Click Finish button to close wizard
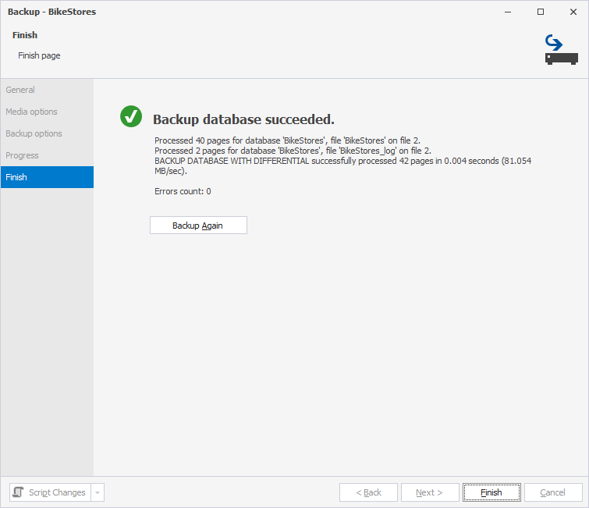Image resolution: width=589 pixels, height=508 pixels. pos(491,492)
